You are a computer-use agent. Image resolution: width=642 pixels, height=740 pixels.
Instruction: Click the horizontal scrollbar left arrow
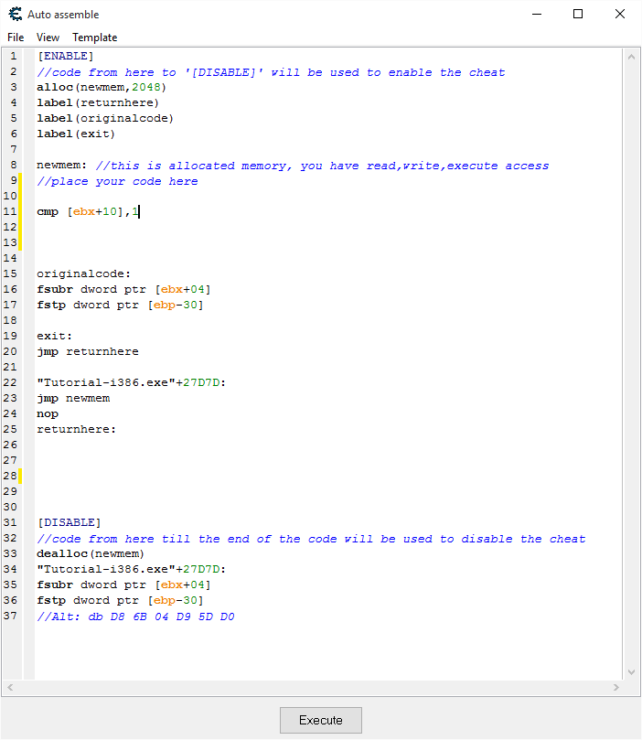click(9, 687)
